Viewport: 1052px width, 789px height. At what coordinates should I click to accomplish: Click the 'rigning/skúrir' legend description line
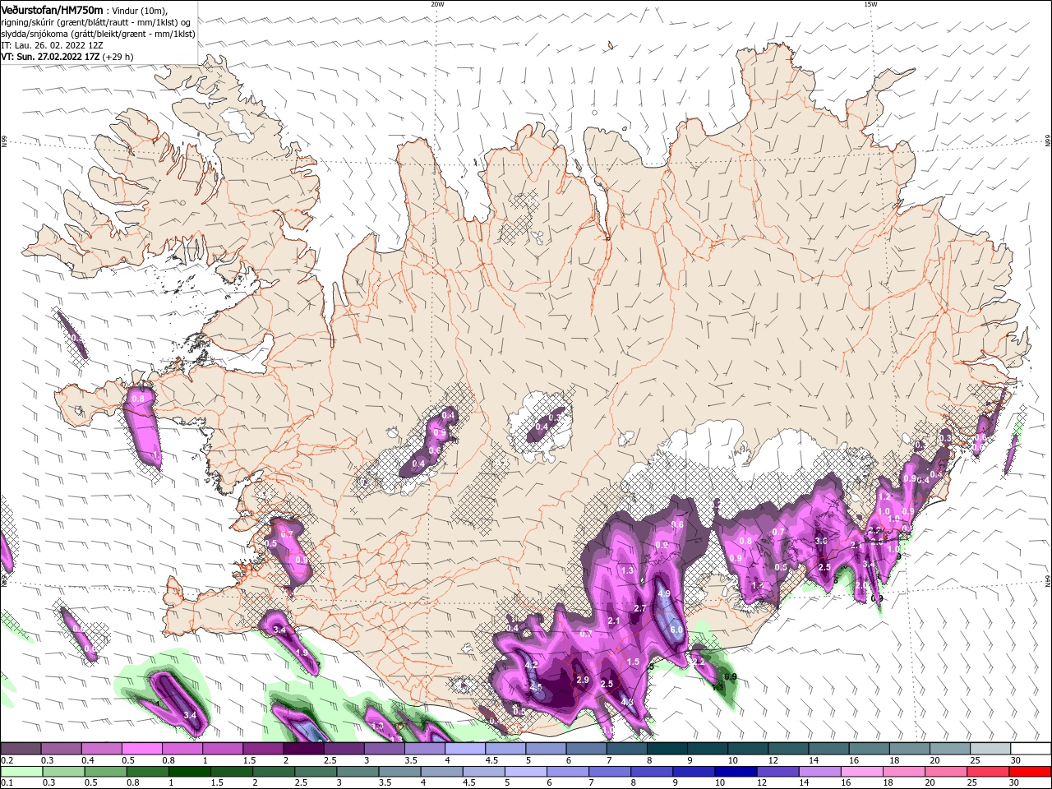click(x=95, y=22)
